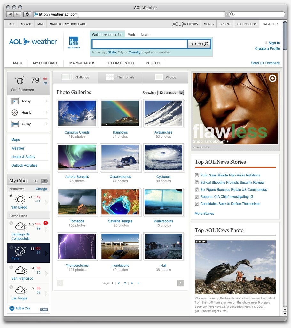Image resolution: width=291 pixels, height=328 pixels.
Task: Click the browser forward arrow
Action: point(17,14)
